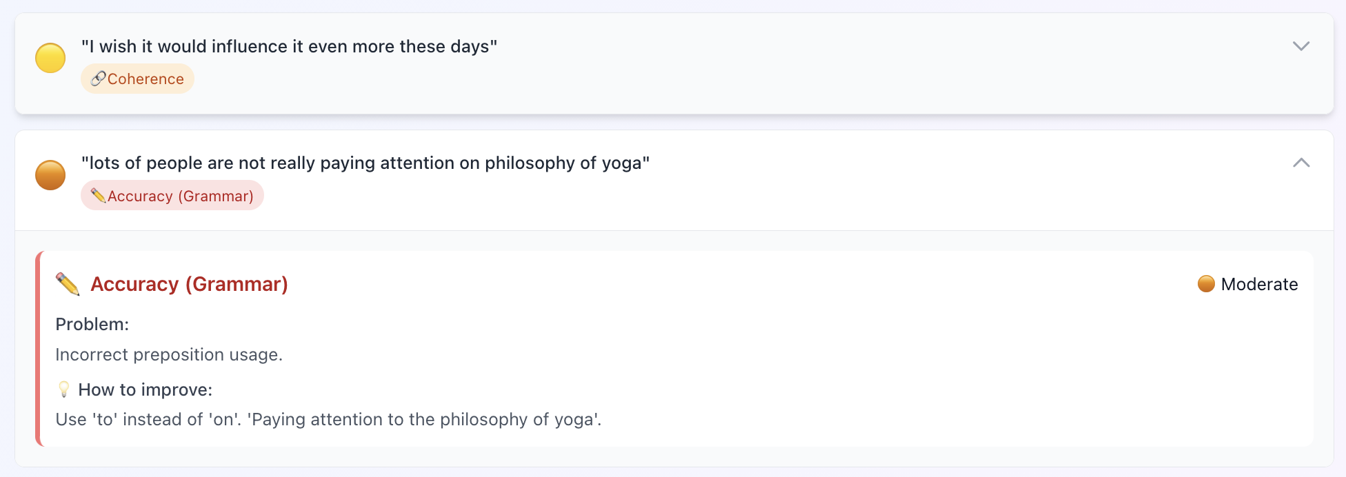Click the large pencil icon in the detail panel

68,284
